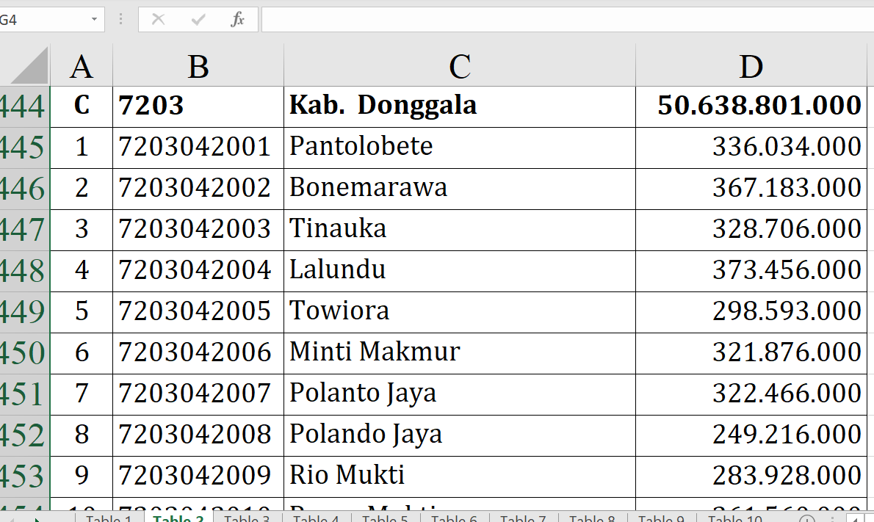
Task: Click the Name Box showing G4
Action: [x=44, y=20]
